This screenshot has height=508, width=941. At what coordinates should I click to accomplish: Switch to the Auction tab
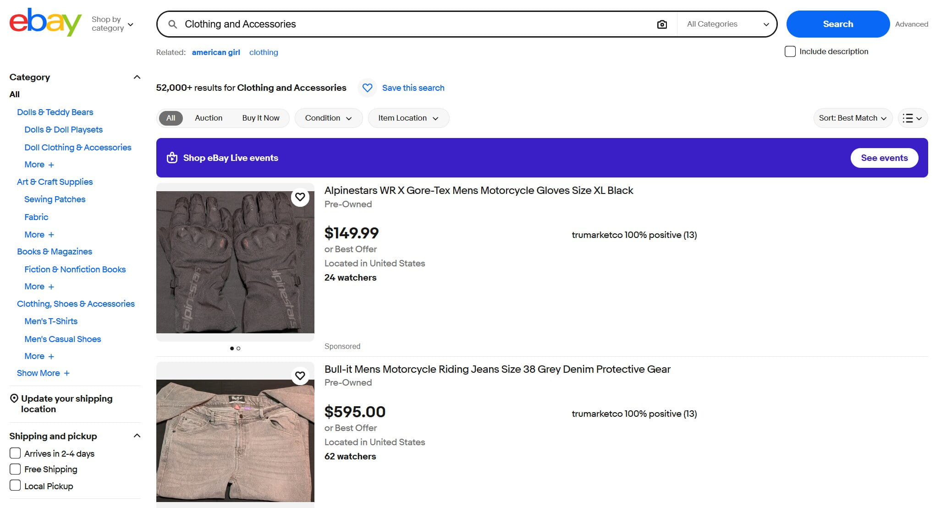point(209,118)
